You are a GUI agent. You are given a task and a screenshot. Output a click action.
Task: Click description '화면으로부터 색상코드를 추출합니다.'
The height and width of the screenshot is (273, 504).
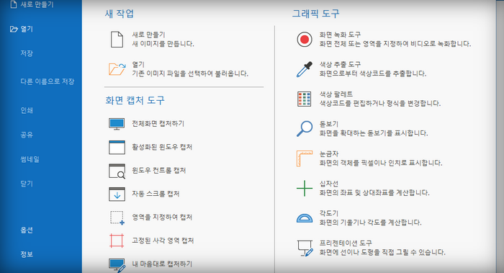(x=373, y=73)
